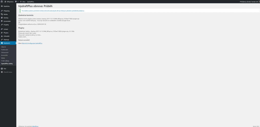Viewport: 260px width, 127px height.
Task: Click the Restore successful! message
Action: point(24,40)
